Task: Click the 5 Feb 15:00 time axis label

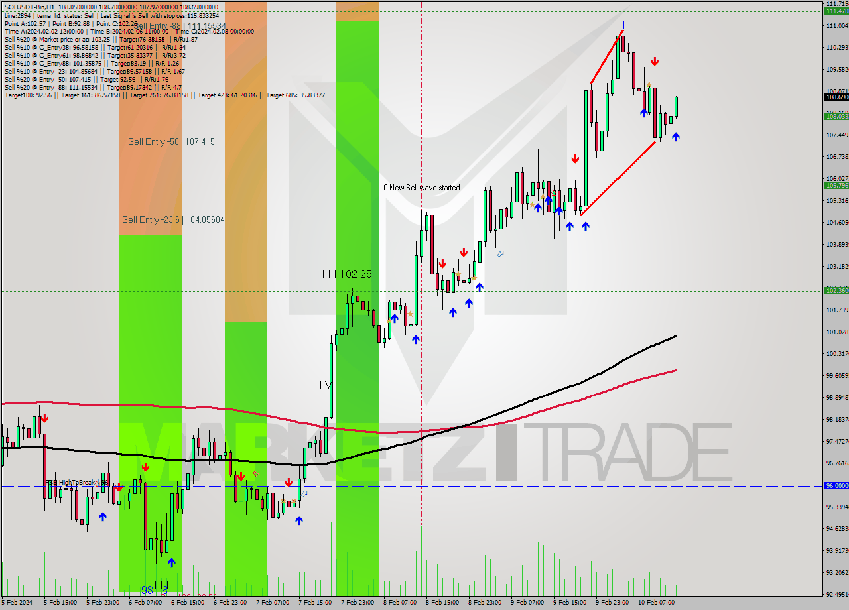Action: (x=60, y=602)
